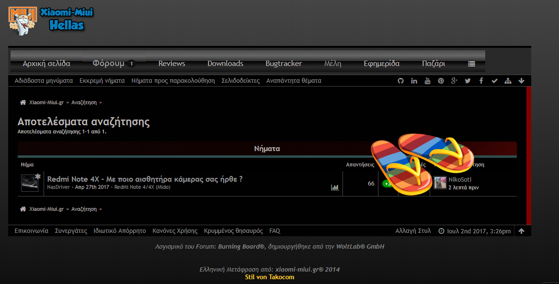The height and width of the screenshot is (284, 559).
Task: Open the Google Plus icon link
Action: tap(454, 81)
